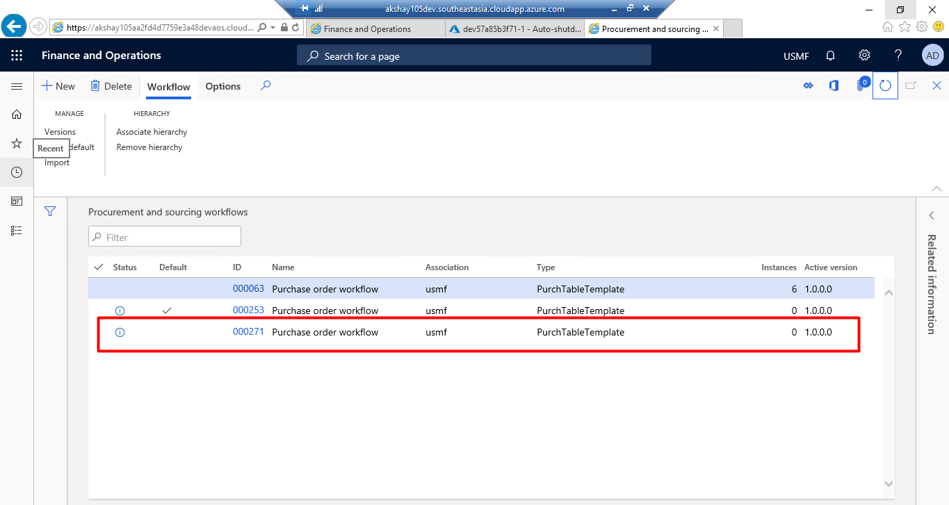The width and height of the screenshot is (949, 505).
Task: Sort by the Active version column header
Action: [831, 267]
